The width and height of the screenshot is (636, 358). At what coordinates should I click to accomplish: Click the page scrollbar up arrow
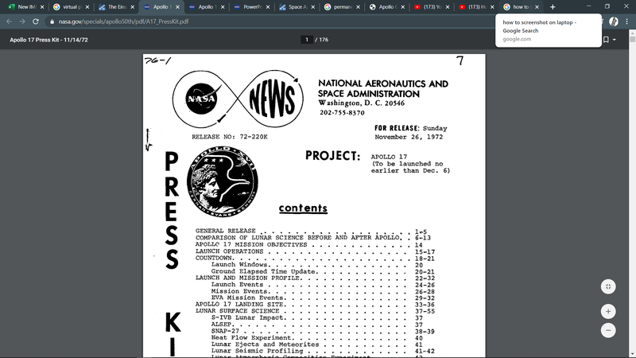[632, 33]
